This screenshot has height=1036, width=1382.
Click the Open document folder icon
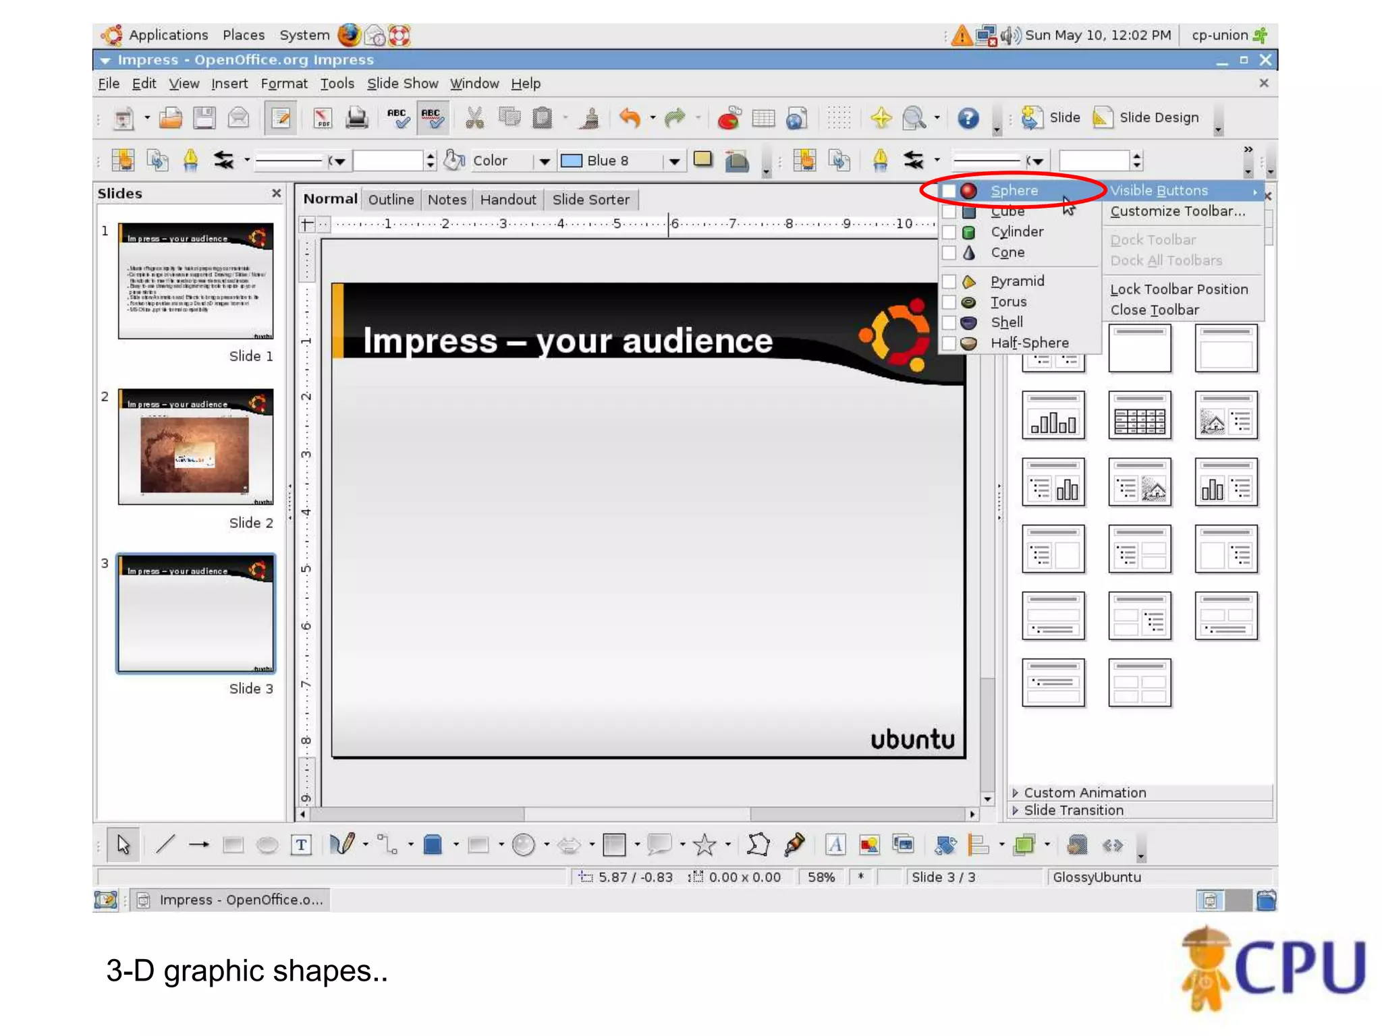[171, 119]
